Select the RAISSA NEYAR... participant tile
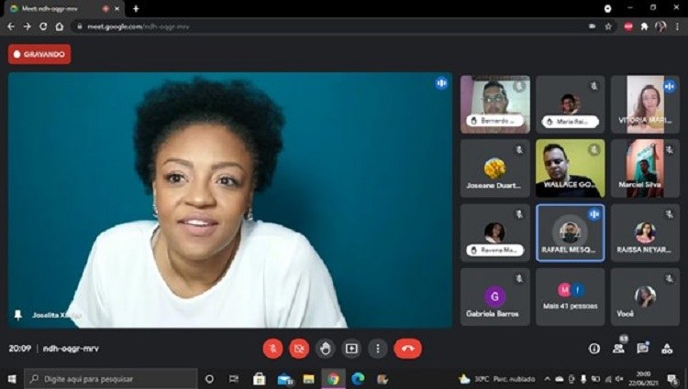 click(645, 232)
